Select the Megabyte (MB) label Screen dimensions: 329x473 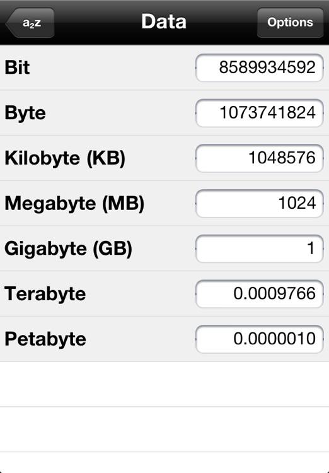click(74, 204)
